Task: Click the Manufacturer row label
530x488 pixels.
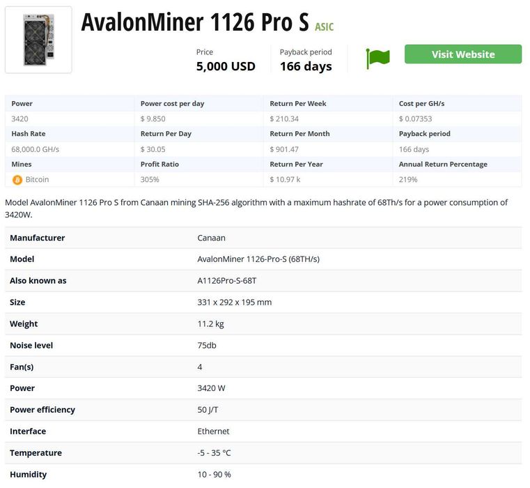Action: click(x=37, y=238)
